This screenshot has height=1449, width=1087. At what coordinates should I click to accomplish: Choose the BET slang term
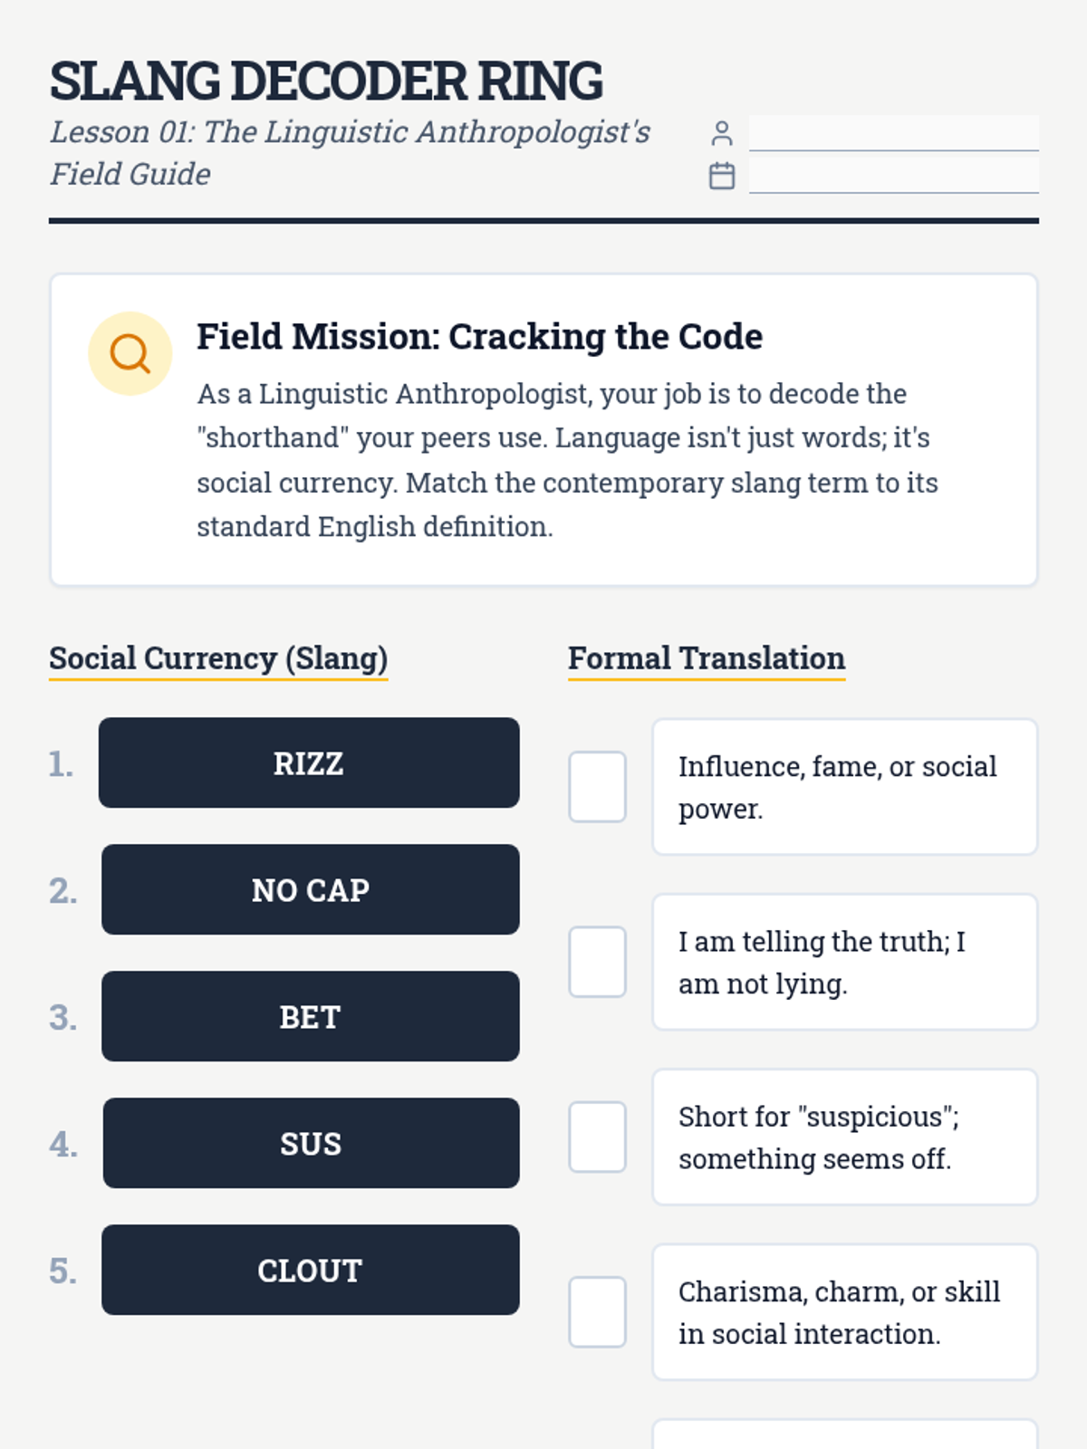[x=310, y=1016]
